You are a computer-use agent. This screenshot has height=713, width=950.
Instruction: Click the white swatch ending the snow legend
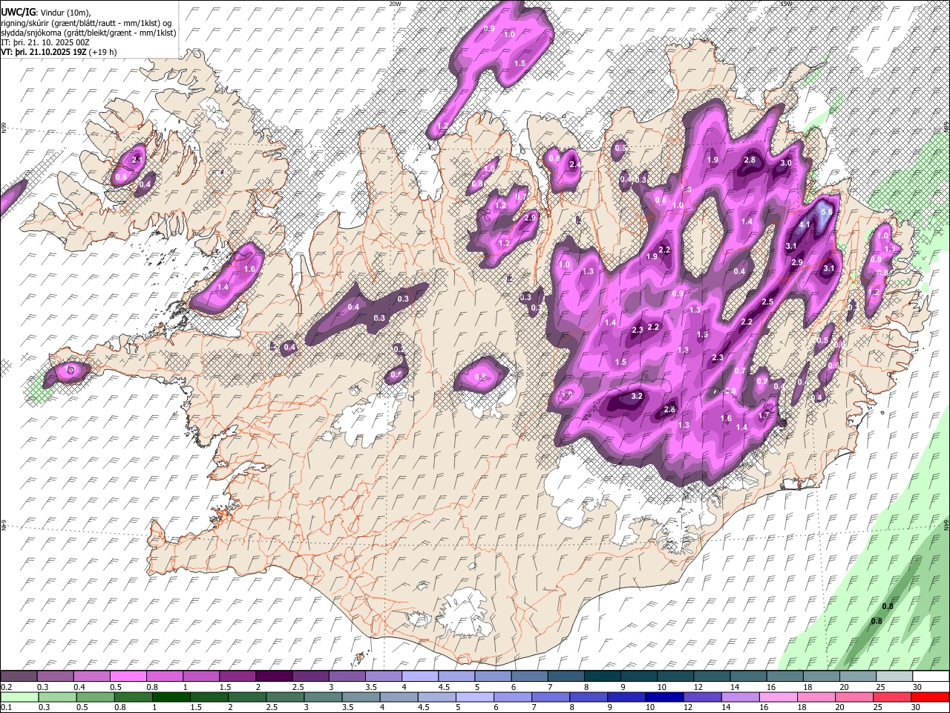coord(931,677)
